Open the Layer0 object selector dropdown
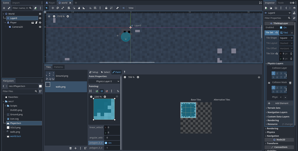298x151 pixels. click(277, 13)
